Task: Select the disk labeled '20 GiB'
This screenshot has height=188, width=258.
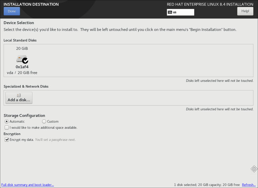Action: [x=22, y=48]
